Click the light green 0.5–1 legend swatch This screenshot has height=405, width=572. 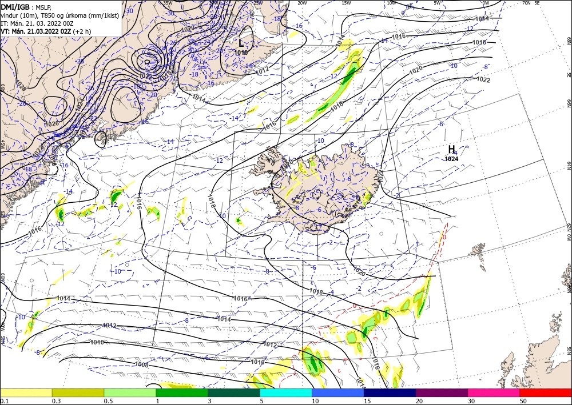tap(130, 392)
